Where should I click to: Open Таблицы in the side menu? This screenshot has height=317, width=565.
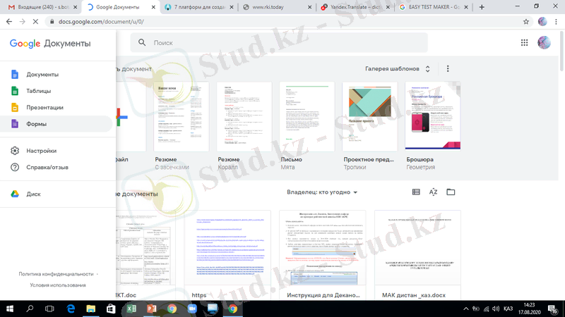(x=56, y=91)
